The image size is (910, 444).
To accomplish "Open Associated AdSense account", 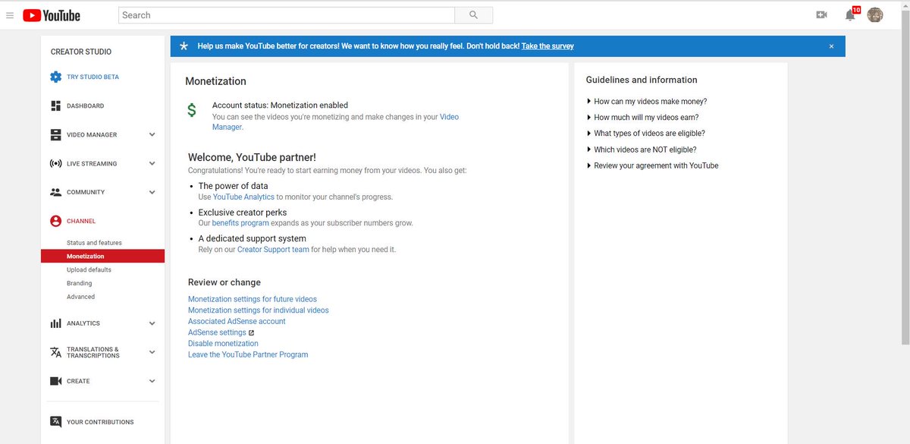I will point(237,321).
